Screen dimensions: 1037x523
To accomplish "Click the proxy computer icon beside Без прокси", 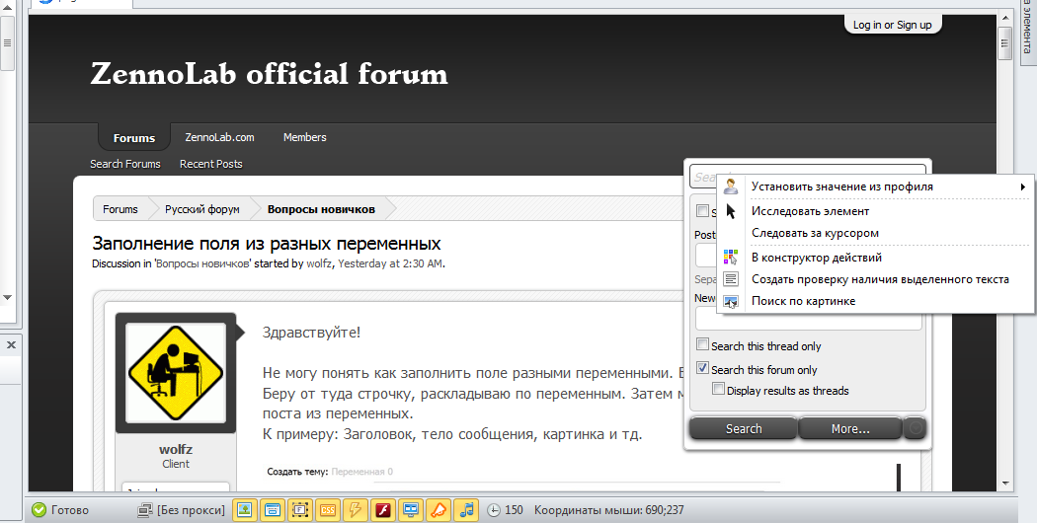I will [x=145, y=510].
